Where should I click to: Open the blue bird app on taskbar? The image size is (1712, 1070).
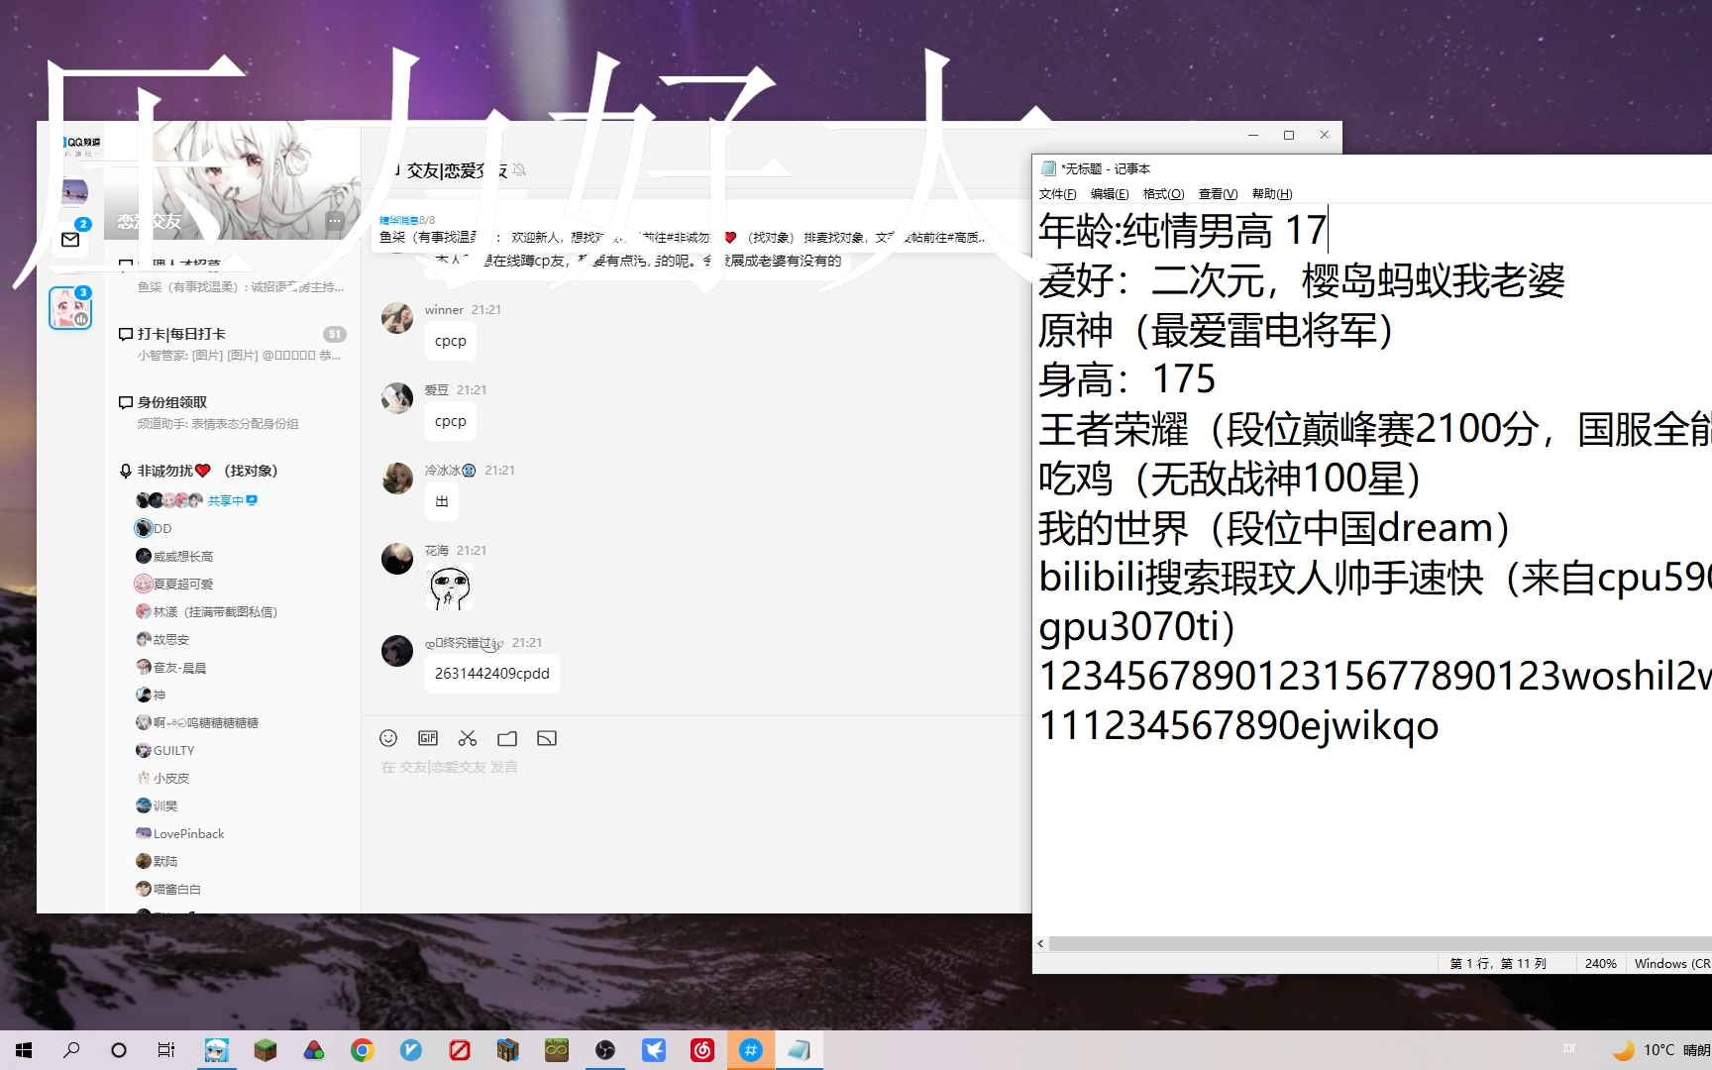click(x=654, y=1050)
